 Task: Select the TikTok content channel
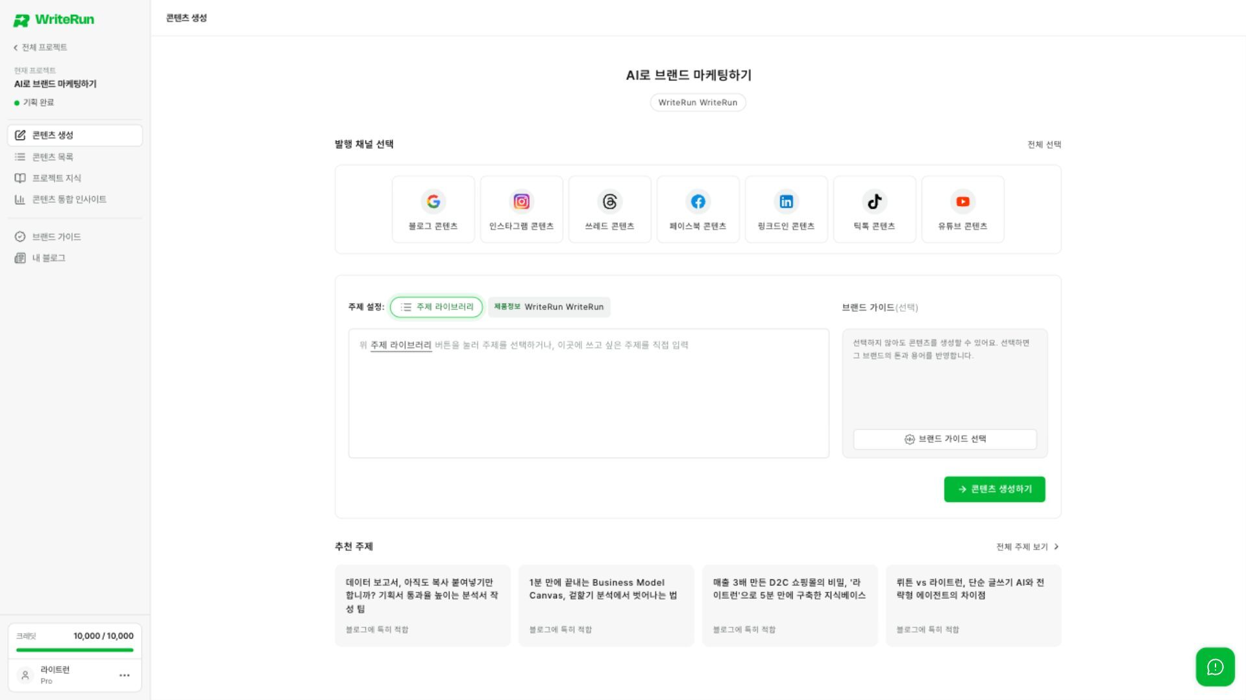[x=874, y=209]
